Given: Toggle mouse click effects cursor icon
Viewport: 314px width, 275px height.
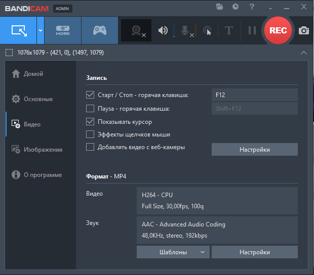Looking at the screenshot, I should pyautogui.click(x=207, y=30).
